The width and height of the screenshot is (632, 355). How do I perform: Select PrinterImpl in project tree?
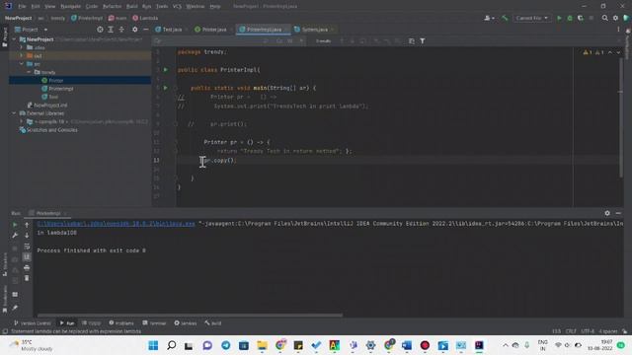(x=61, y=89)
